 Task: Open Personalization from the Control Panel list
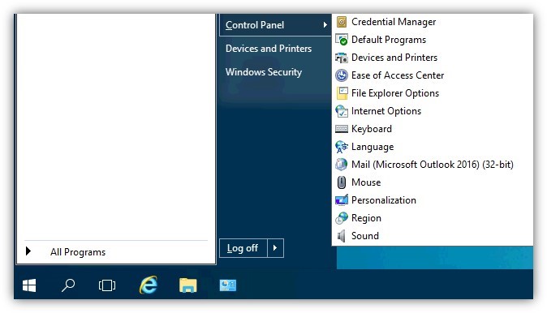pyautogui.click(x=383, y=200)
